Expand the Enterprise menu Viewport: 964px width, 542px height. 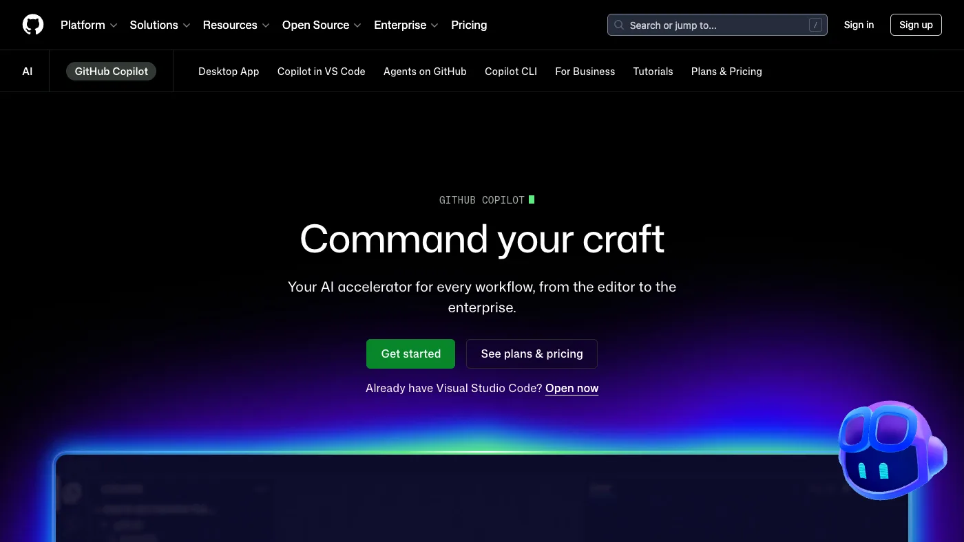[x=406, y=25]
